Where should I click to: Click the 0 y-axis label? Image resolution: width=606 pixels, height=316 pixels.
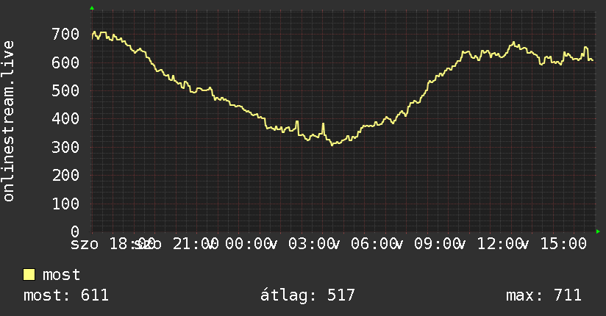click(x=75, y=231)
